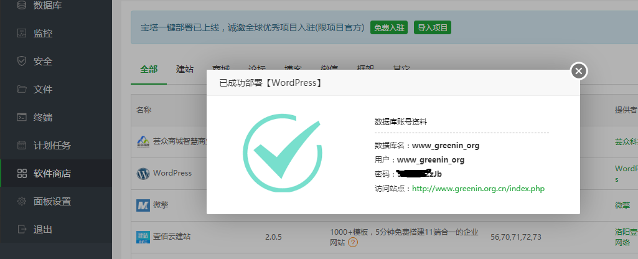Click the dialog title 已成功部署【WordPress】
Screen dimensions: 638x259
pyautogui.click(x=271, y=83)
